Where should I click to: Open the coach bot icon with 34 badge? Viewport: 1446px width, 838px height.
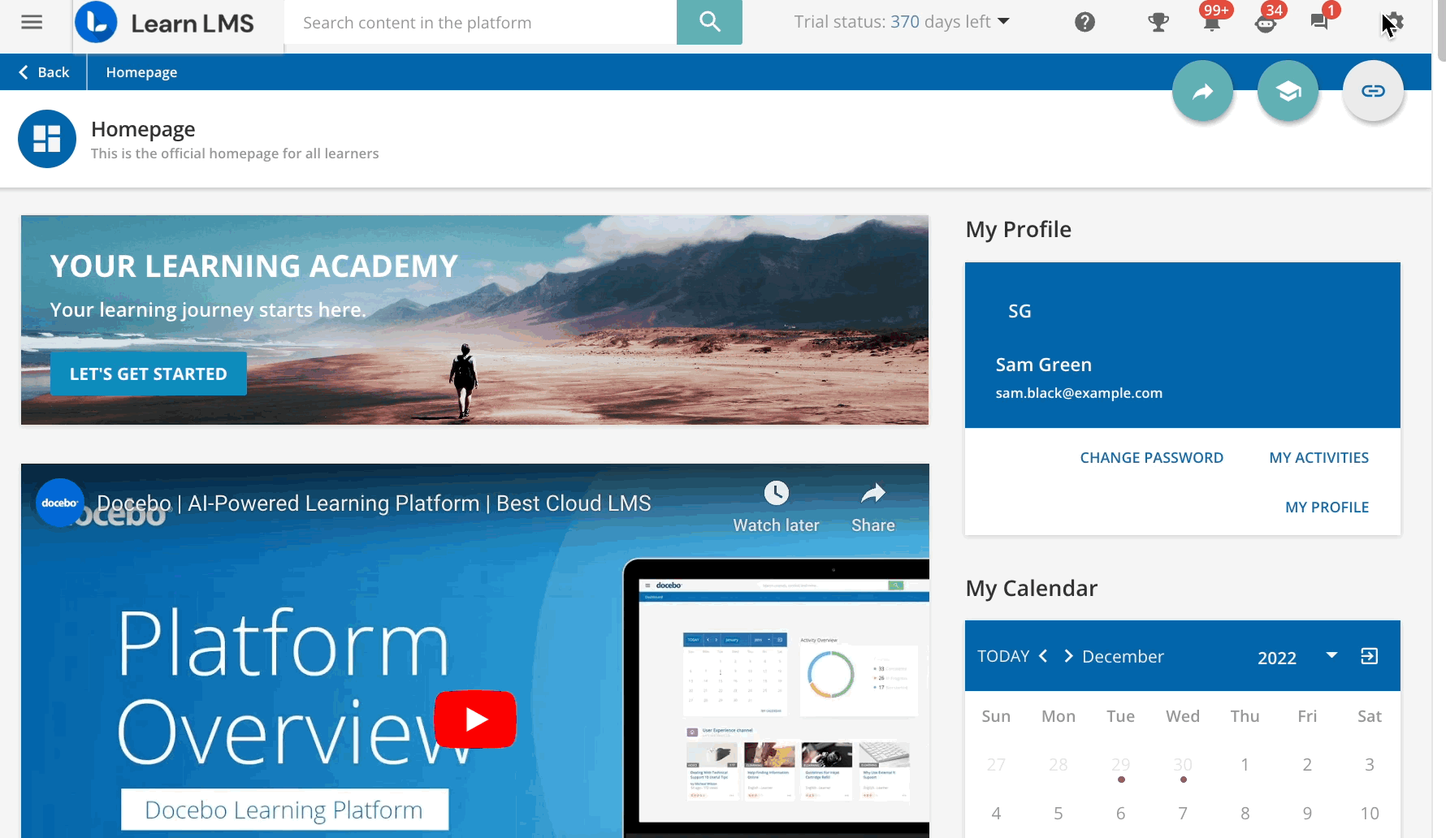(x=1266, y=22)
